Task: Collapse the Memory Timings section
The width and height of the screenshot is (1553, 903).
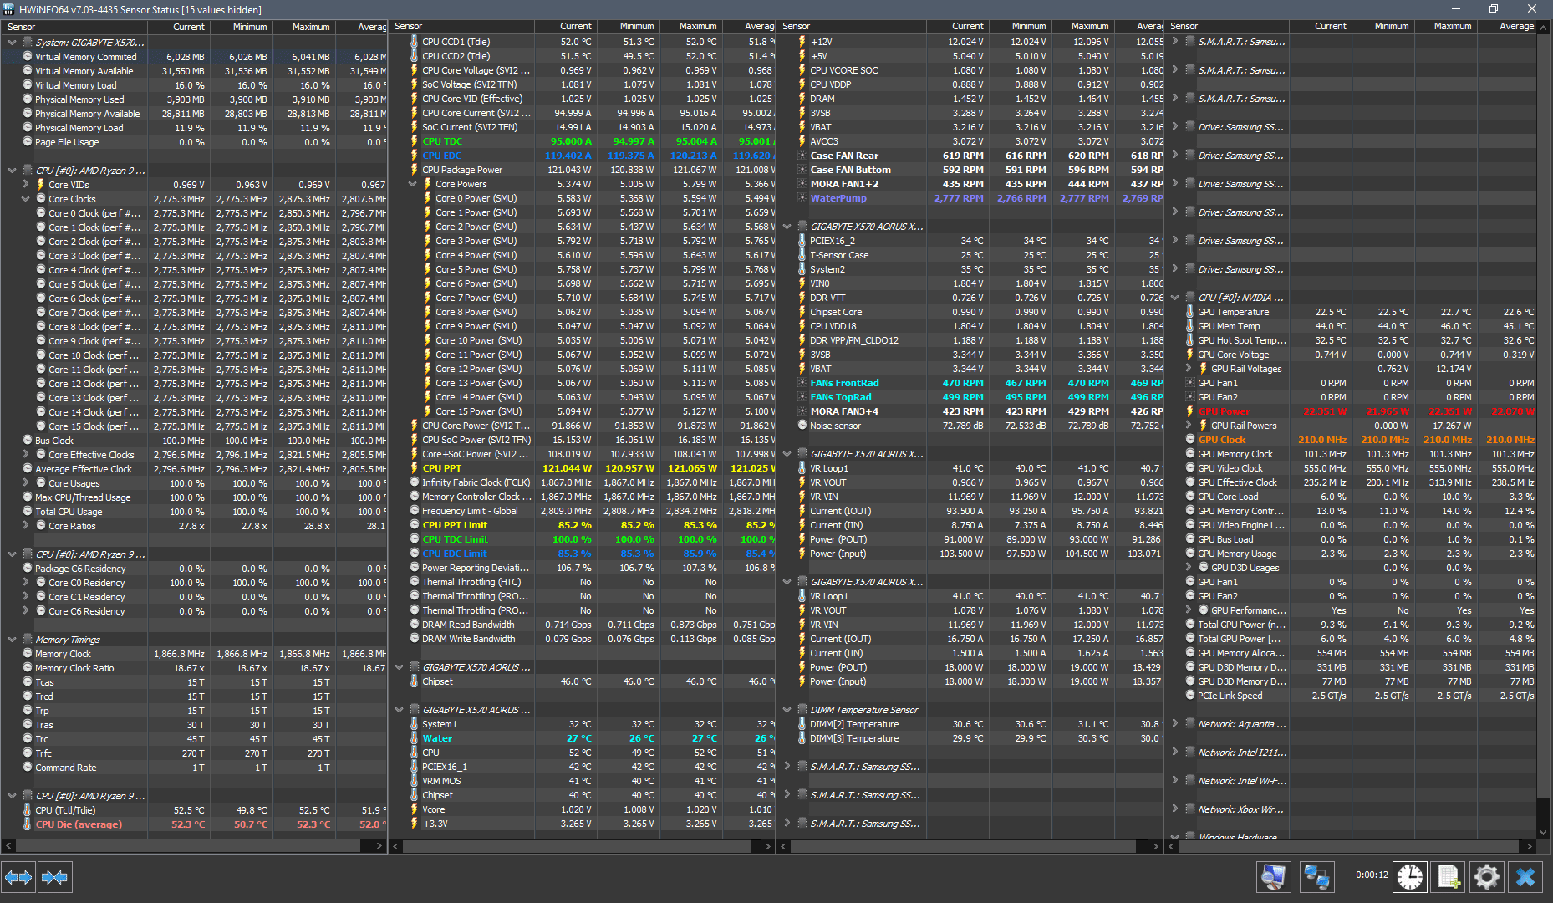Action: pyautogui.click(x=12, y=640)
